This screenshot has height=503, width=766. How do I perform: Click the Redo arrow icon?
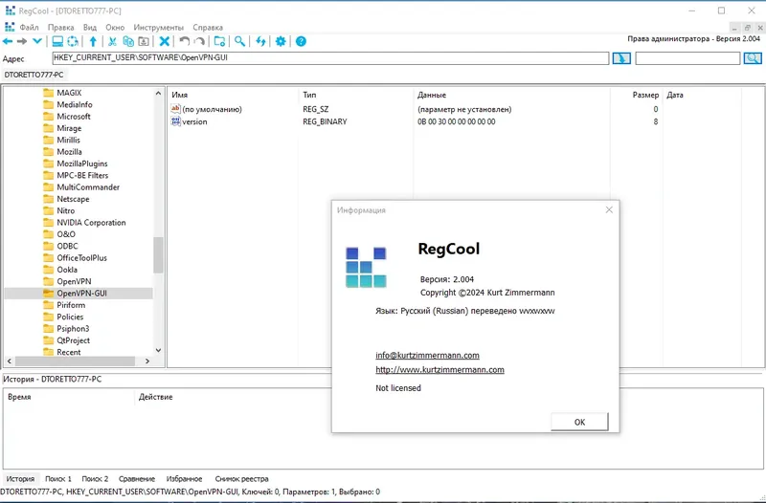[x=199, y=41]
